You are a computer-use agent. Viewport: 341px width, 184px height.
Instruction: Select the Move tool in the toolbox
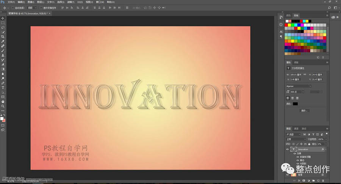pos(3,18)
